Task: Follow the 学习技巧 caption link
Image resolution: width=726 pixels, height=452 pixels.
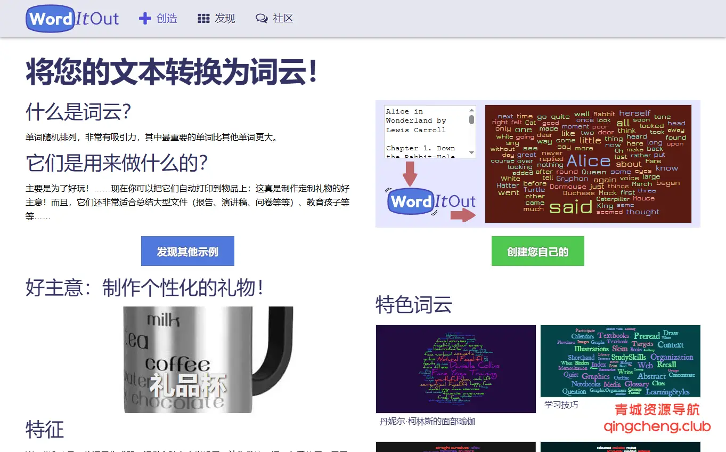Action: [x=561, y=405]
